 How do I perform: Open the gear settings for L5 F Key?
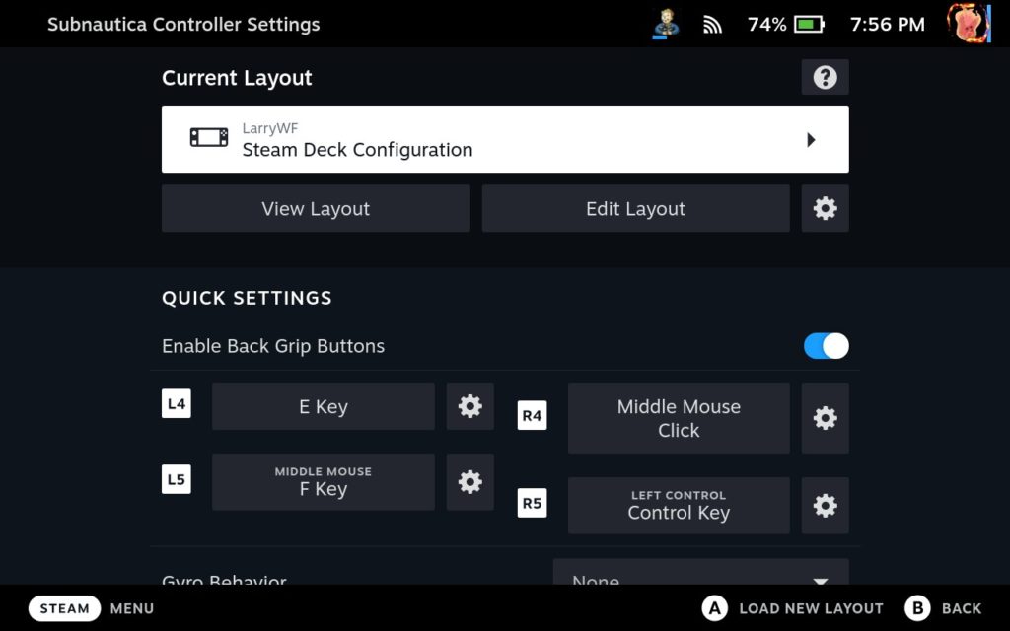coord(469,481)
